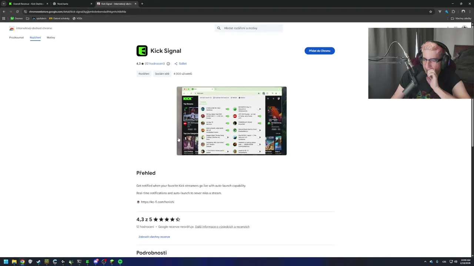Viewport: 474px width, 266px height.
Task: Click the CES keyboard language indicator
Action: [x=444, y=262]
